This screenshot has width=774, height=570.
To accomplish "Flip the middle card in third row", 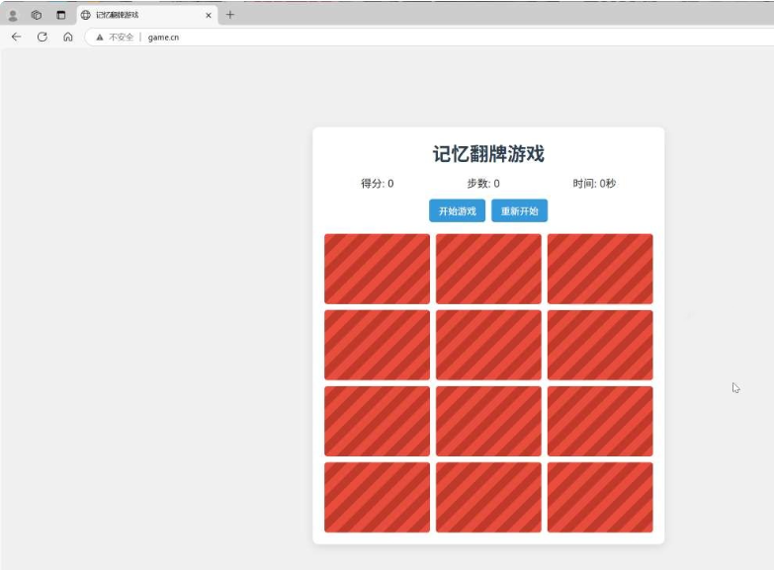I will point(488,421).
